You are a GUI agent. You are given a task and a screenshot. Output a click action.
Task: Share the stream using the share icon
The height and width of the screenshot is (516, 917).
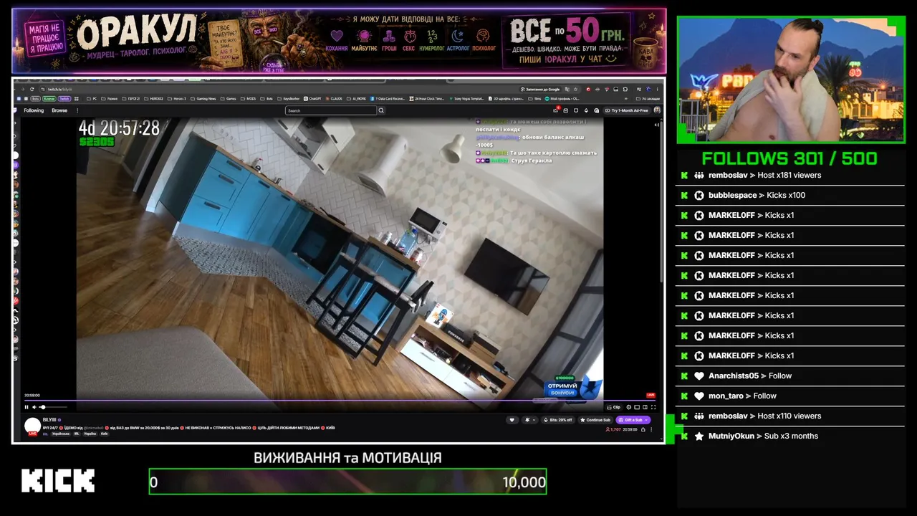tap(643, 429)
